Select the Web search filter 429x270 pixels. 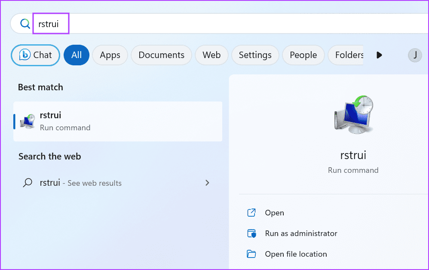point(211,55)
